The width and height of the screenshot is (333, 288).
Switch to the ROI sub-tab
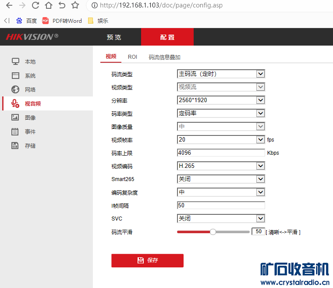(132, 57)
